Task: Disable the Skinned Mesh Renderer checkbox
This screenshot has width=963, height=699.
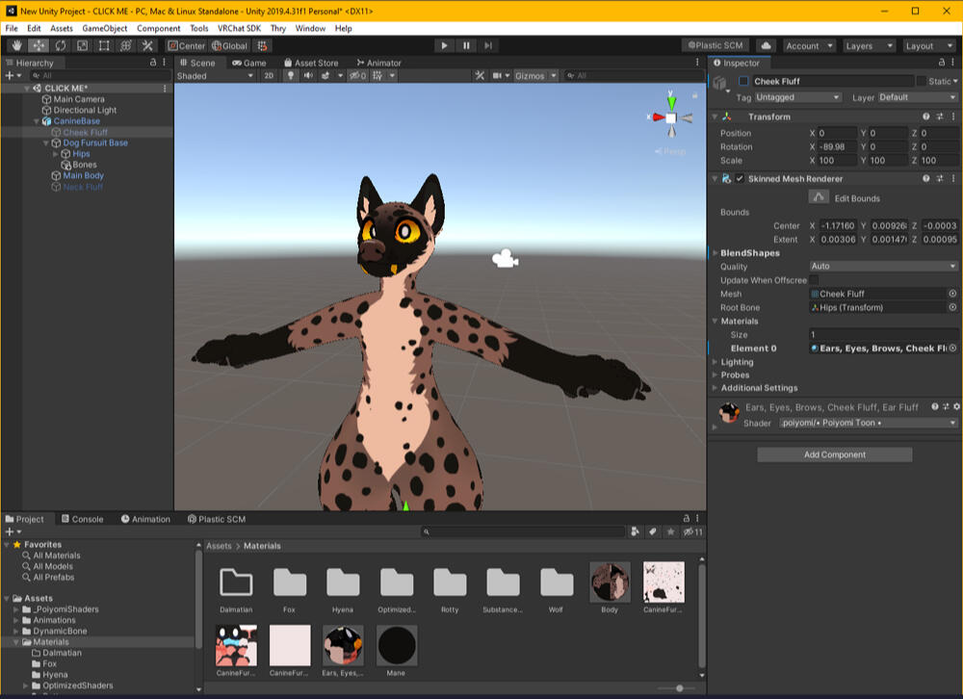Action: click(x=740, y=179)
